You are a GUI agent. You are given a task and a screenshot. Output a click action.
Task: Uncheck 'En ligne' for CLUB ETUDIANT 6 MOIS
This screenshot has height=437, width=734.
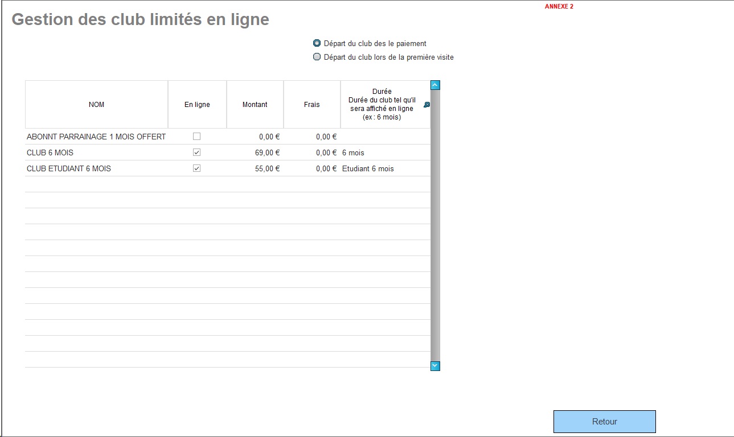pyautogui.click(x=196, y=168)
